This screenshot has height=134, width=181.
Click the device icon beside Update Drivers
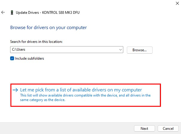coord(12,13)
